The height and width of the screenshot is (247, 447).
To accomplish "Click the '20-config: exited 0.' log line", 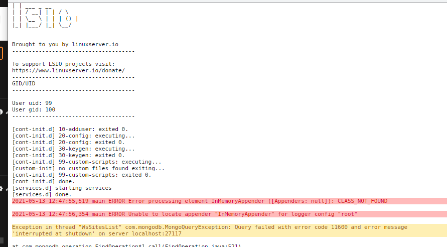I will click(x=68, y=142).
